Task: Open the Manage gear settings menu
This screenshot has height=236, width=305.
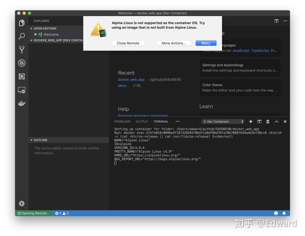Action: pos(22,203)
